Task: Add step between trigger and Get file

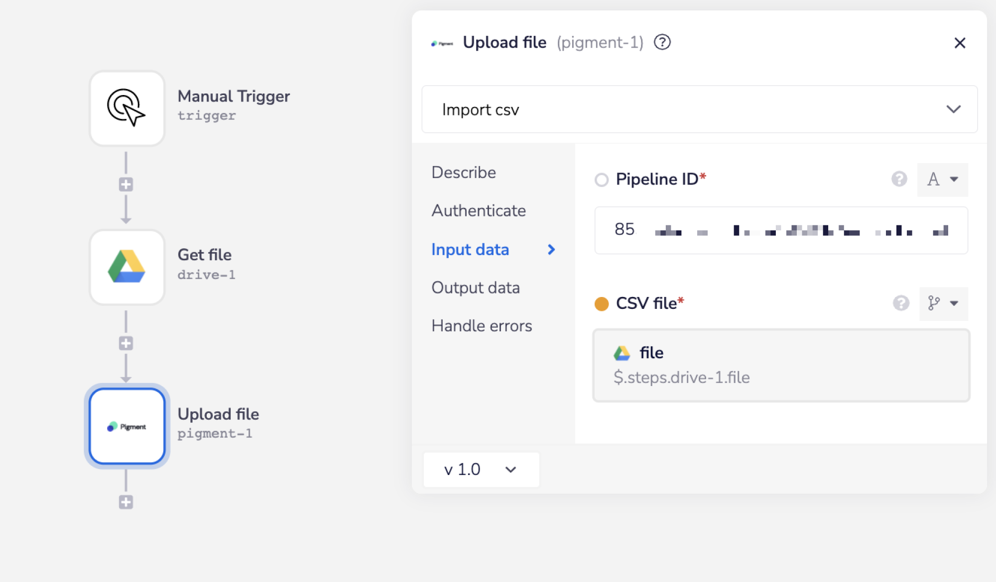Action: tap(126, 185)
